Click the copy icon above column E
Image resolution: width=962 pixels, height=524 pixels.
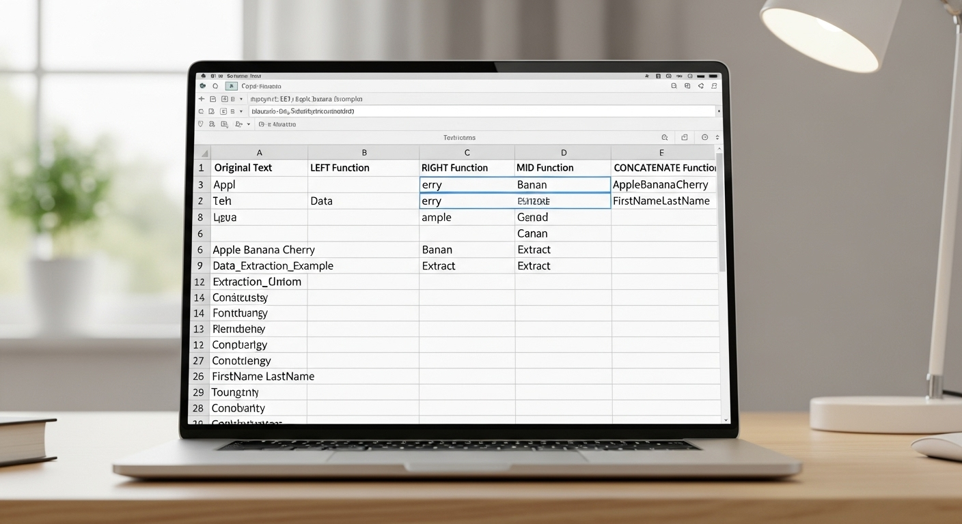coord(685,137)
